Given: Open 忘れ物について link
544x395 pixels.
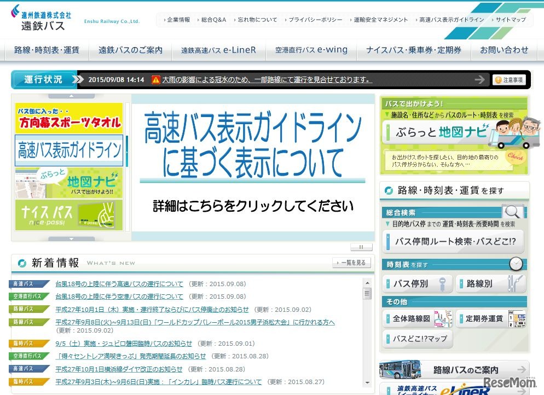Looking at the screenshot, I should 257,20.
